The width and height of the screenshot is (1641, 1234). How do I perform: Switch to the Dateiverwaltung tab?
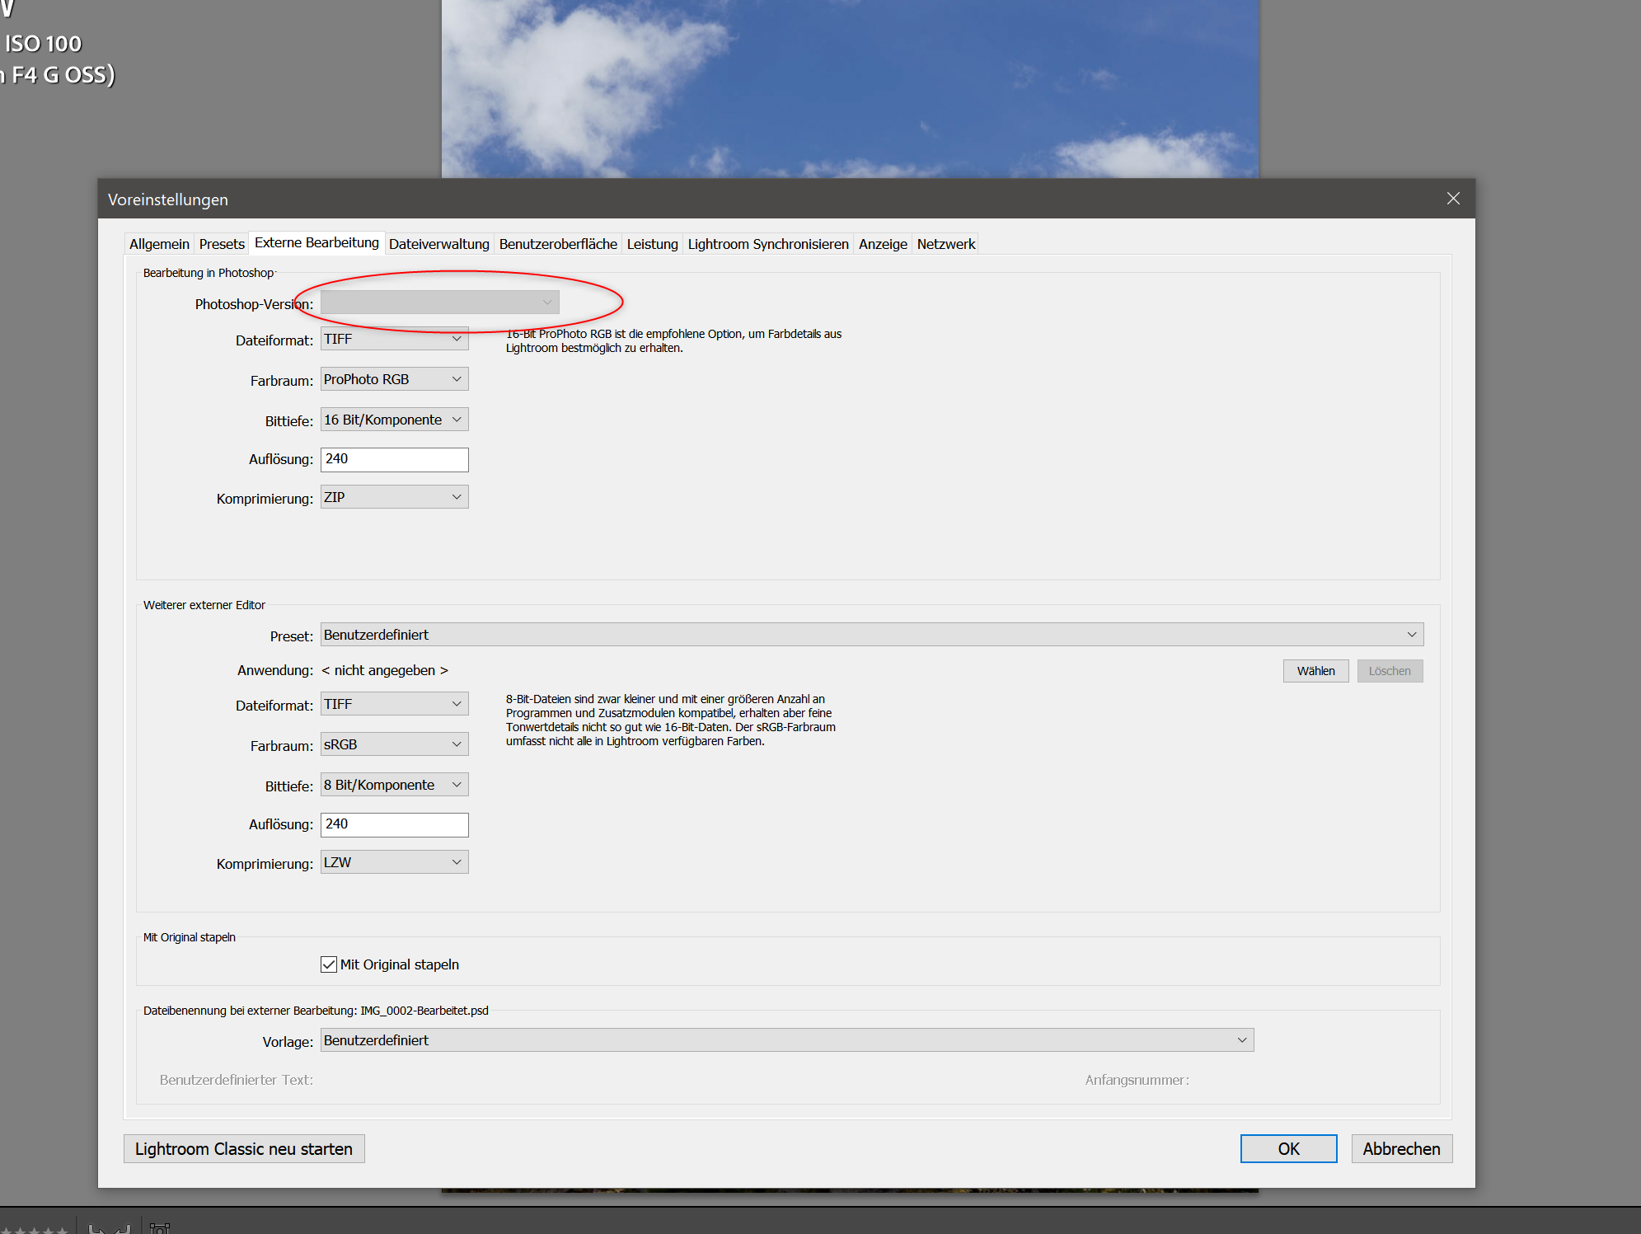[438, 243]
